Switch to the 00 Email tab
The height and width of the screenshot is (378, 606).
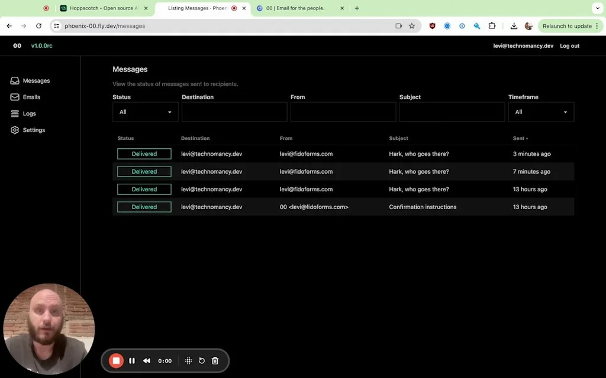pyautogui.click(x=296, y=8)
